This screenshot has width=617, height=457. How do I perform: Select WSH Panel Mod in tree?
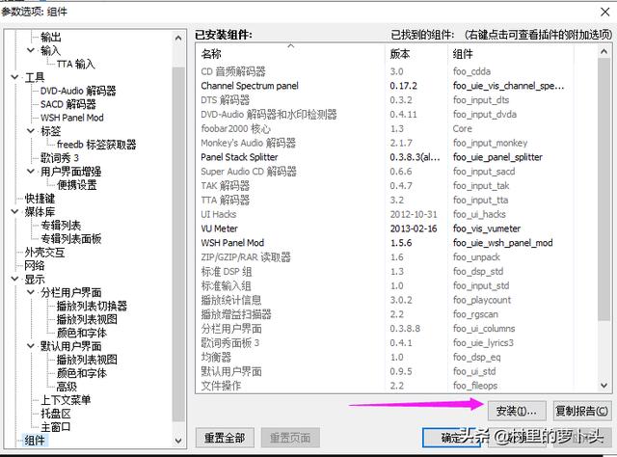(x=72, y=118)
